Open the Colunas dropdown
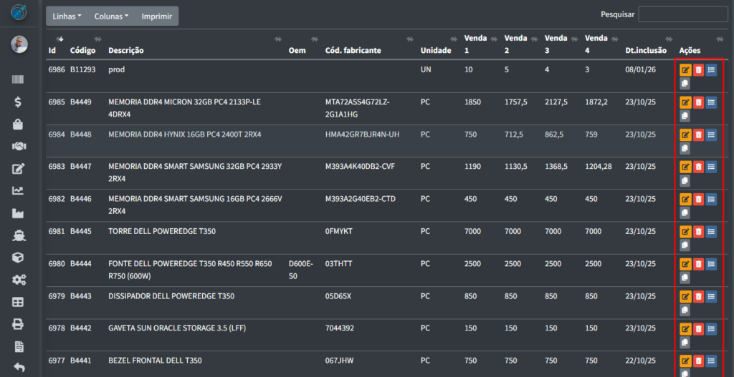 click(111, 16)
